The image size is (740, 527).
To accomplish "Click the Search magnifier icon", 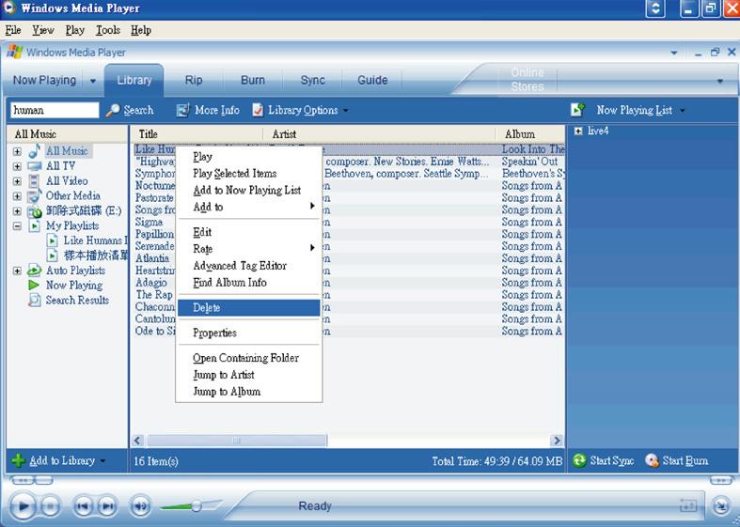I will pyautogui.click(x=112, y=110).
